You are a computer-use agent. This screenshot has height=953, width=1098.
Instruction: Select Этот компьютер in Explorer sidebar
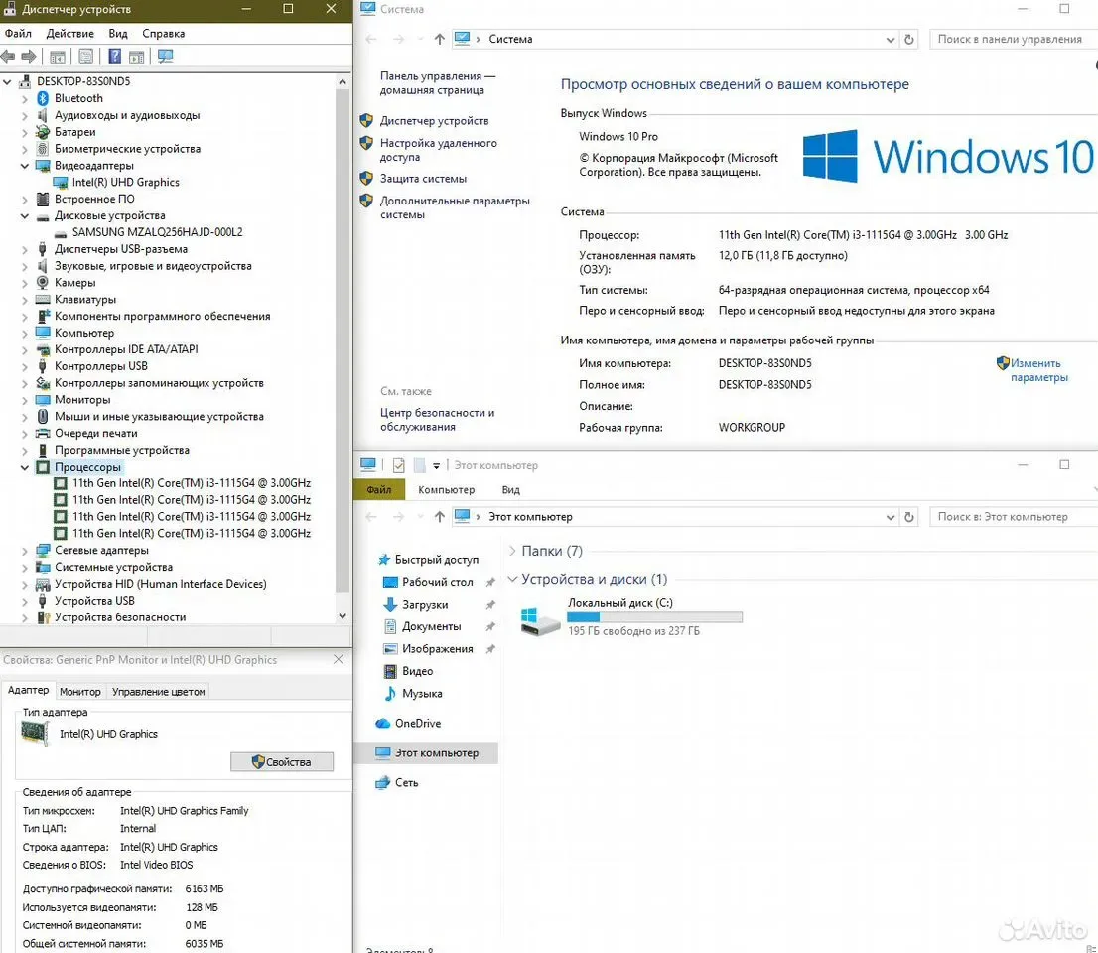[436, 753]
